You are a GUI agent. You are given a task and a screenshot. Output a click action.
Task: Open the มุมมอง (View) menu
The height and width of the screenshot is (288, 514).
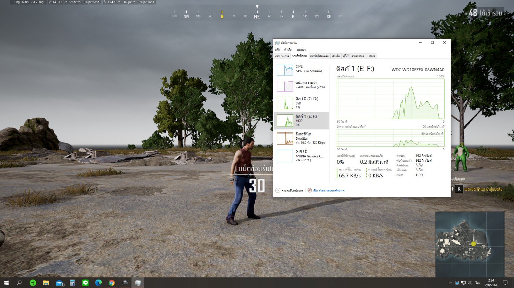[301, 50]
